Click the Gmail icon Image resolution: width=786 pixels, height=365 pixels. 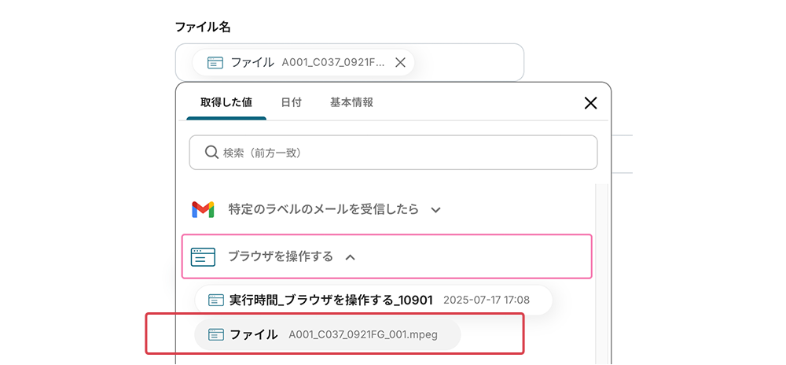[x=203, y=210]
